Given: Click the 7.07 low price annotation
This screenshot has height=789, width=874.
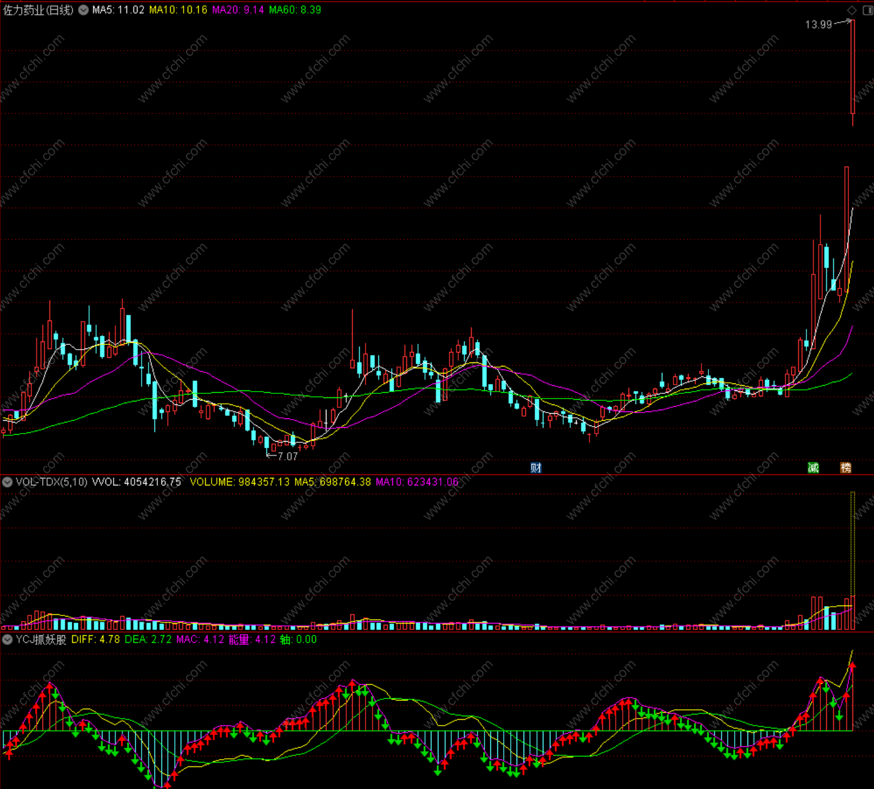Looking at the screenshot, I should pyautogui.click(x=288, y=456).
